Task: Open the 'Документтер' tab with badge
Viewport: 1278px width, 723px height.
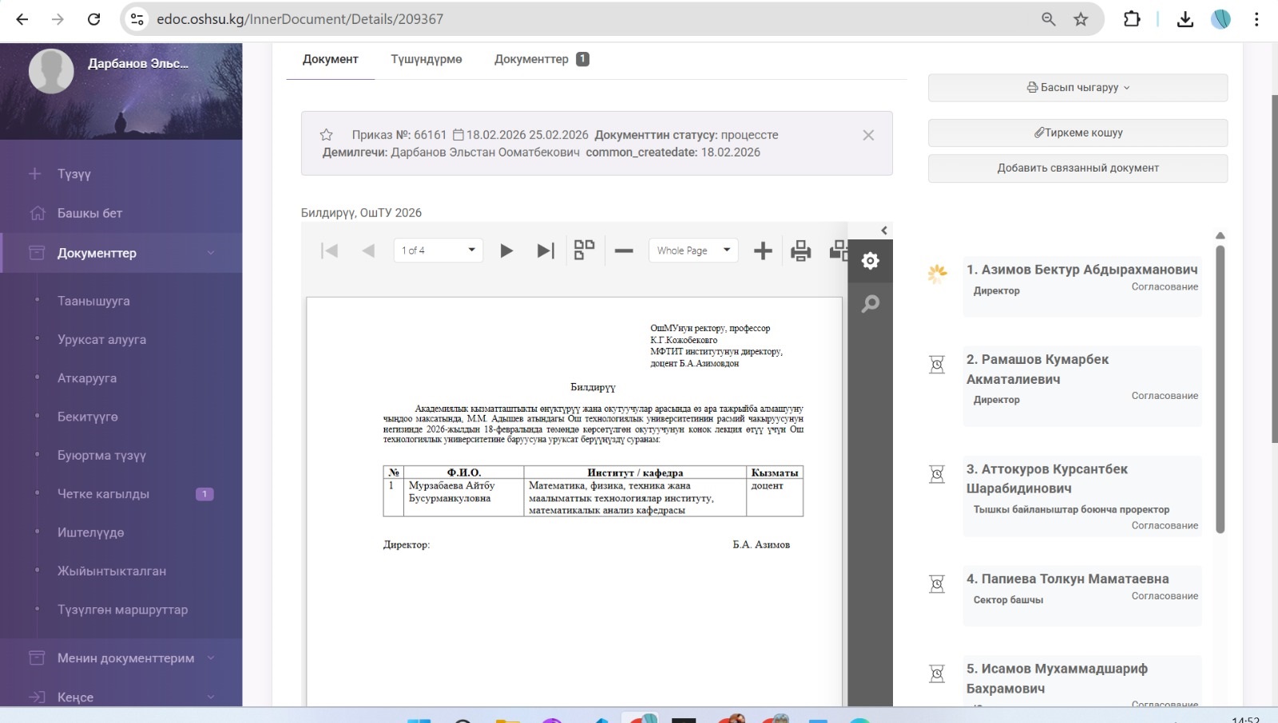Action: pos(541,59)
